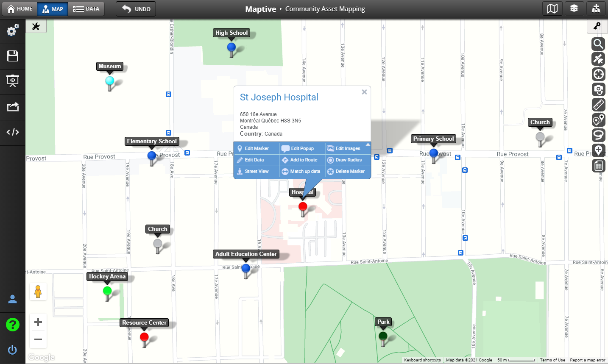Select the lasso selection tool
The height and width of the screenshot is (364, 608).
[x=598, y=135]
